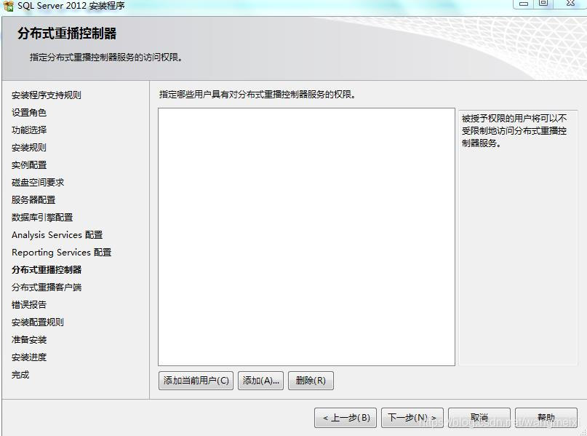Select bold 分布式重播控制器 step in sidebar
587x436 pixels.
(x=47, y=270)
